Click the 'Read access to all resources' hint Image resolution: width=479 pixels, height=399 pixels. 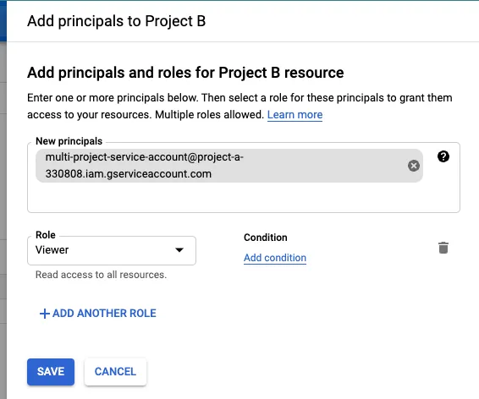[x=101, y=275]
